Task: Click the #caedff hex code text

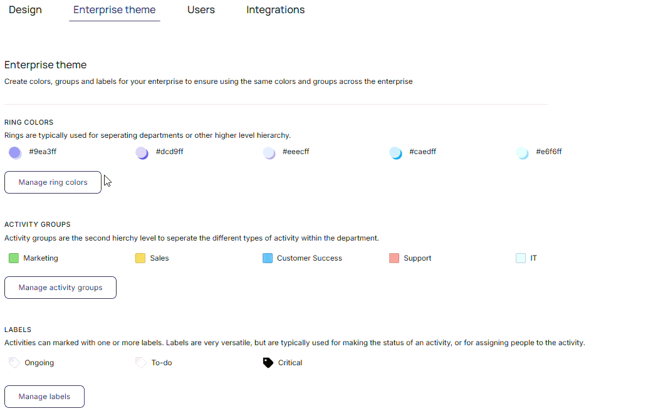Action: tap(422, 152)
